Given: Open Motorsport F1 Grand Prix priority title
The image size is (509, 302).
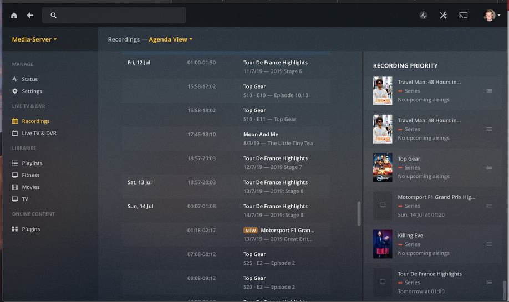Looking at the screenshot, I should pos(436,197).
